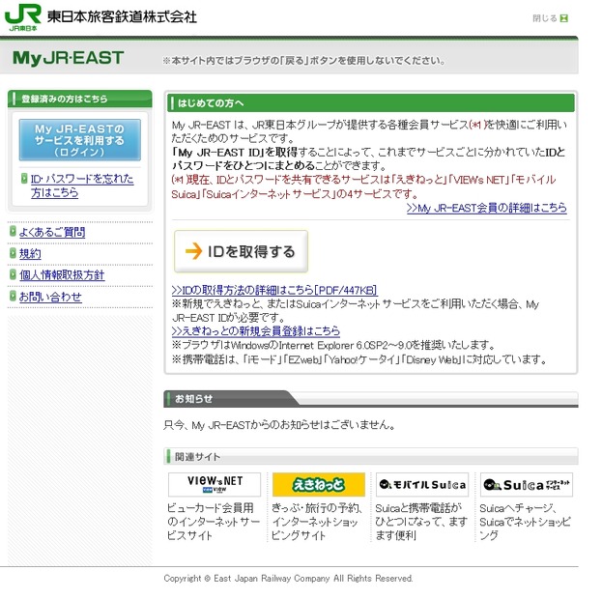Click the My JR-EAST banner logo
Image resolution: width=602 pixels, height=599 pixels.
68,58
